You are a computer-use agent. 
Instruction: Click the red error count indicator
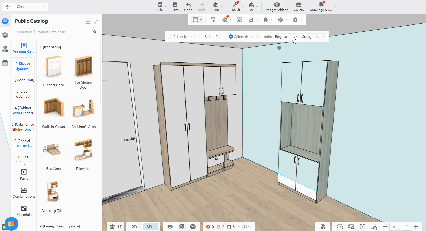click(x=210, y=227)
